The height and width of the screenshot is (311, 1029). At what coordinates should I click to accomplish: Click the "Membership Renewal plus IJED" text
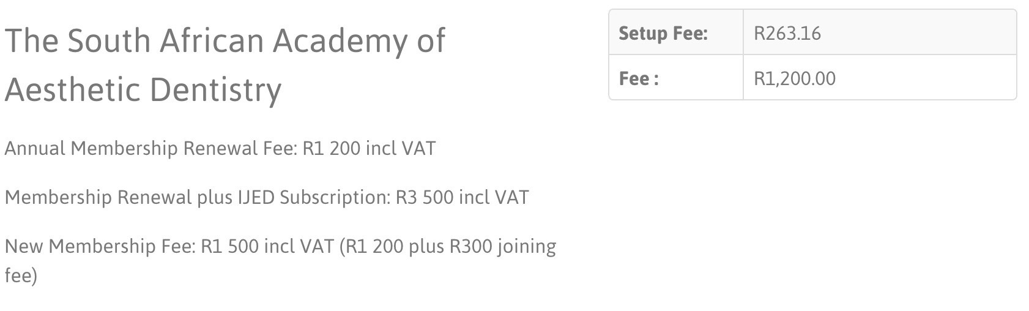(x=139, y=198)
